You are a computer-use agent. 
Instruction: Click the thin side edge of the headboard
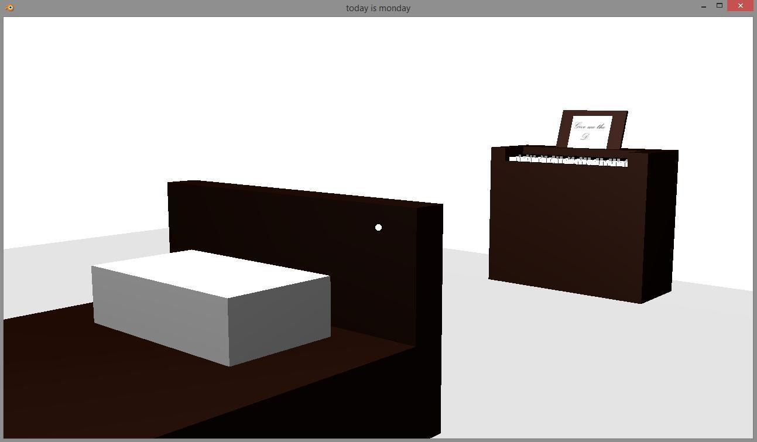429,274
